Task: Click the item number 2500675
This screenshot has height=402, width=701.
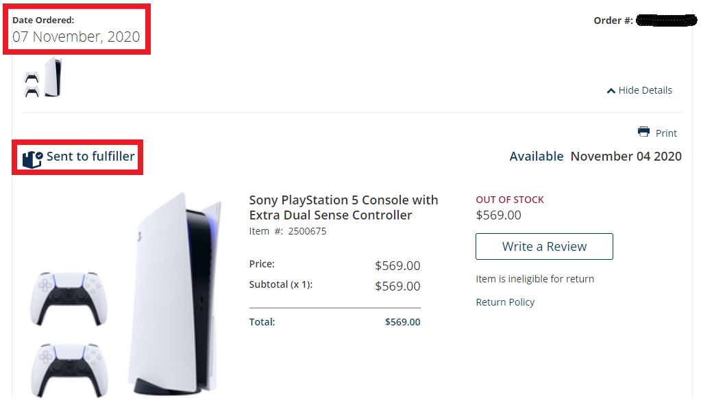Action: (307, 231)
